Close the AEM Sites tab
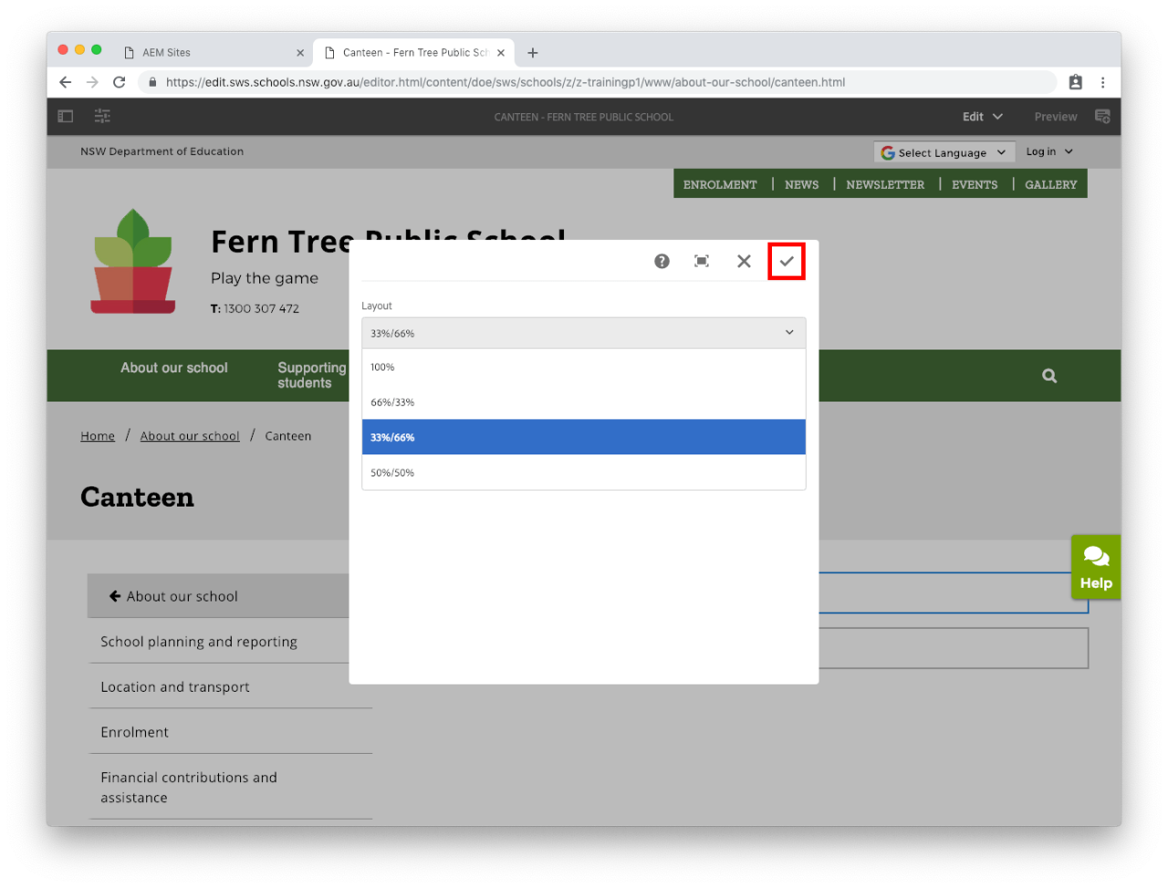 coord(300,53)
